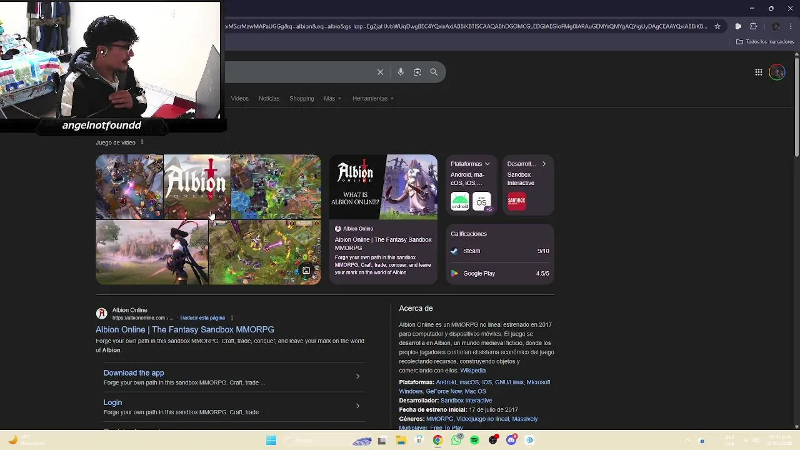Clear the search box with the X icon

pyautogui.click(x=380, y=72)
